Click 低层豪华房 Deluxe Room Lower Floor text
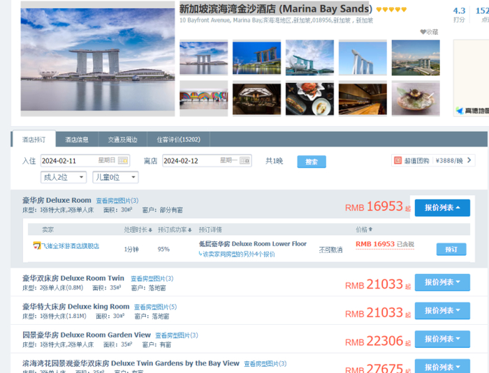Screen dimensions: 489x373 (253, 244)
